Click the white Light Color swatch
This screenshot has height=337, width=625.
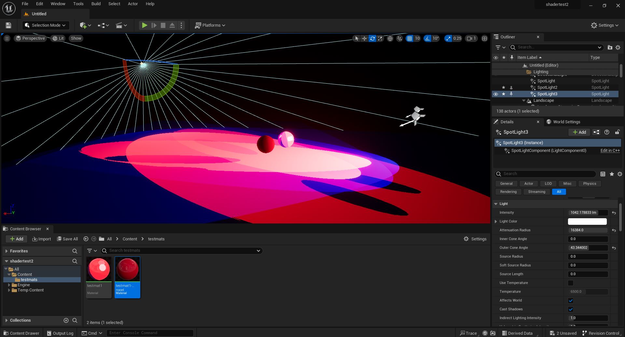point(587,222)
